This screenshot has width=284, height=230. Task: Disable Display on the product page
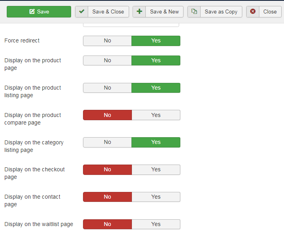point(107,61)
